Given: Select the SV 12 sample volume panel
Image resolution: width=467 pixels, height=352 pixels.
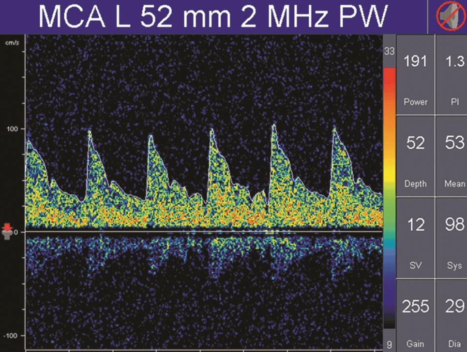Looking at the screenshot, I should coord(415,238).
